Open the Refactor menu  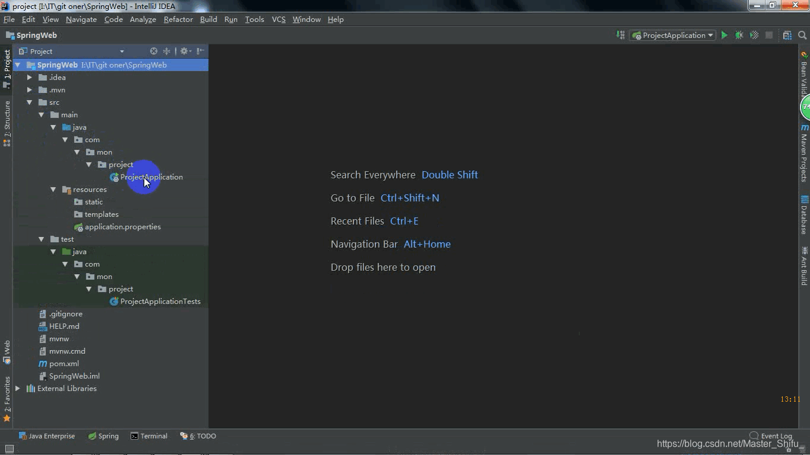pyautogui.click(x=178, y=20)
